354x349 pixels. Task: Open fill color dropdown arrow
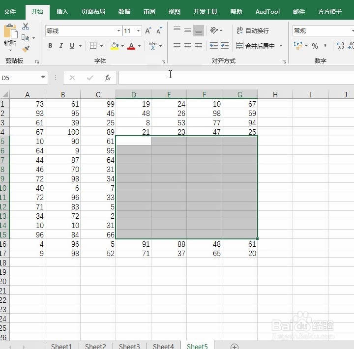coord(122,46)
